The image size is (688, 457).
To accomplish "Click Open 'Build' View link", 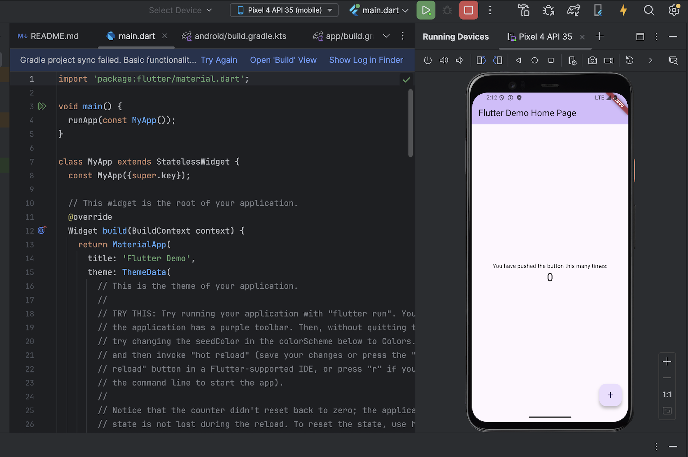I will (x=283, y=60).
